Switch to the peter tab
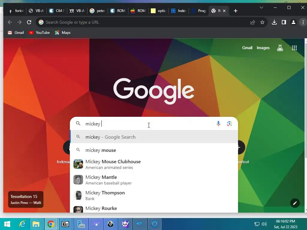307x230 pixels. (x=97, y=11)
